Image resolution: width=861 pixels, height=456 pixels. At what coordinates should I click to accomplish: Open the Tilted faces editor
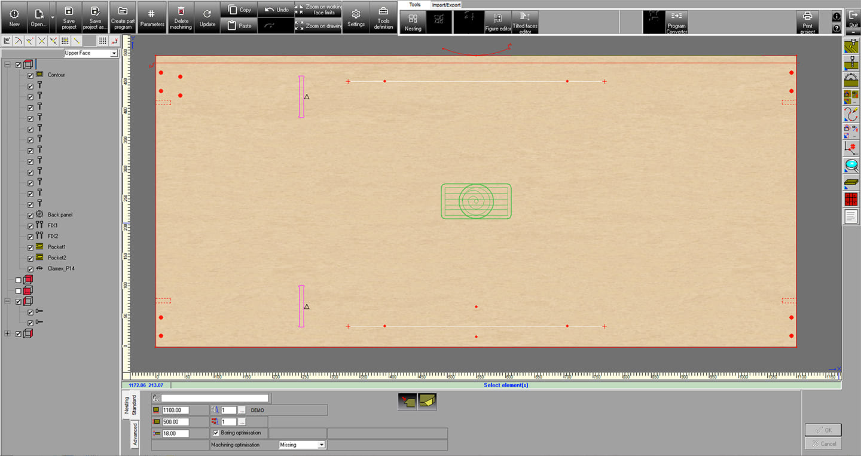[525, 22]
